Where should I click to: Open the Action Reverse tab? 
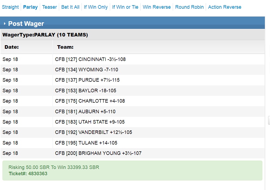coord(225,7)
